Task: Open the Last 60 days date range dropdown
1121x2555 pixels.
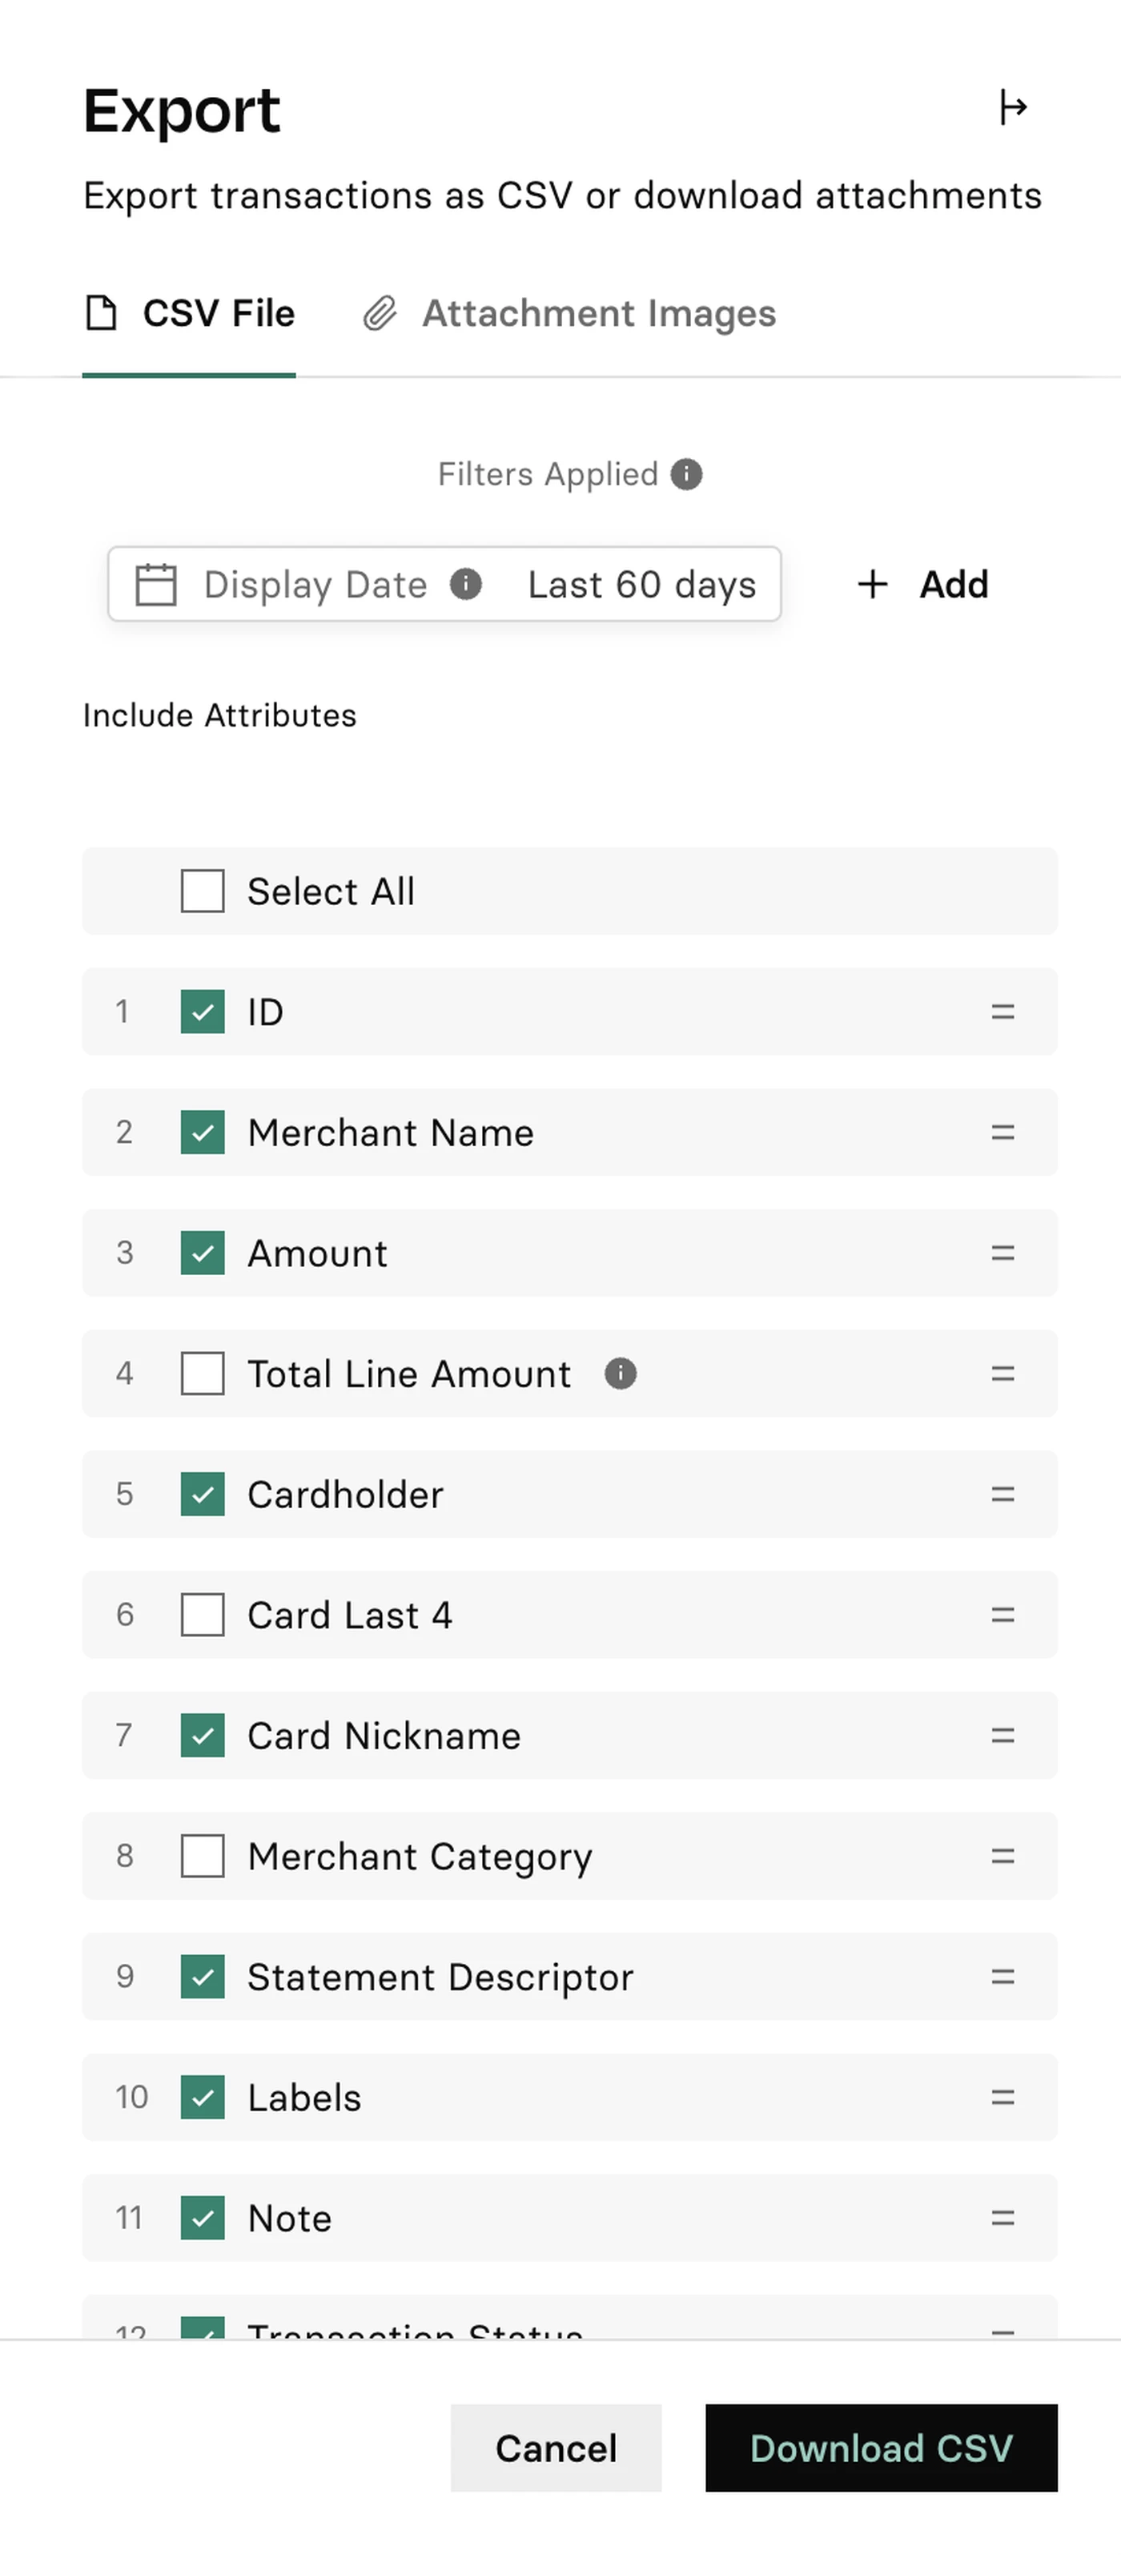Action: point(641,584)
